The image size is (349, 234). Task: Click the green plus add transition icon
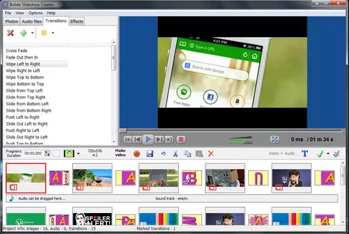[23, 32]
